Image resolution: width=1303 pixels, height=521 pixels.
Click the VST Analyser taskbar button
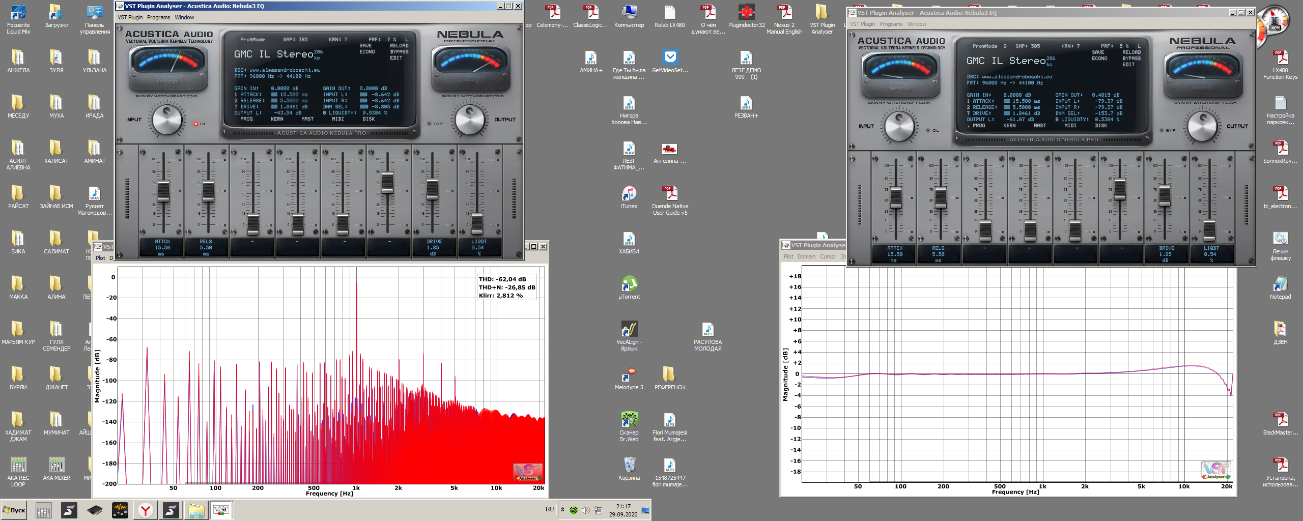[x=221, y=510]
